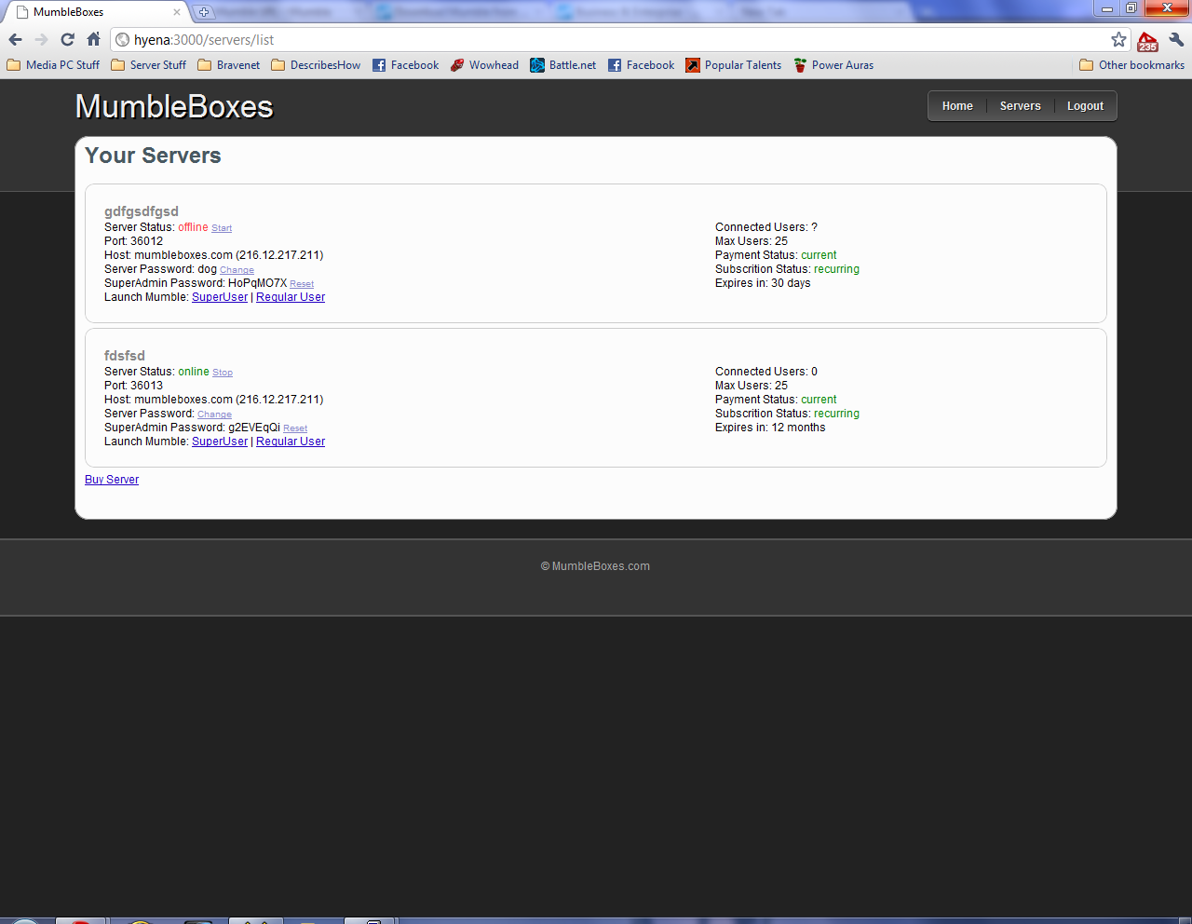1192x924 pixels.
Task: Bookmark page with star icon
Action: 1118,39
